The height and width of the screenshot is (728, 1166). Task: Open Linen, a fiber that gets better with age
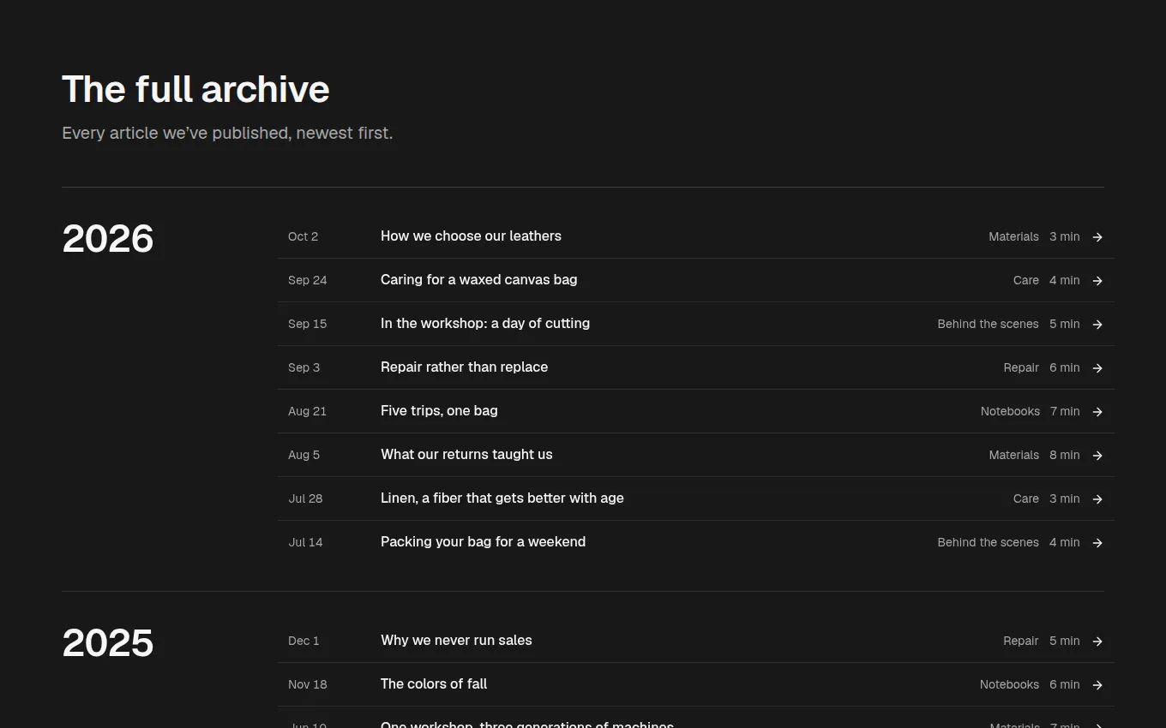502,498
